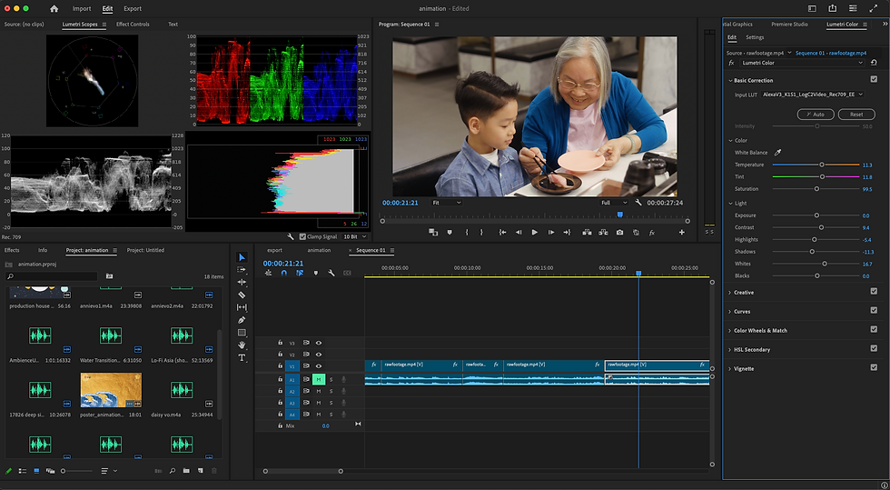Step back one frame in Program monitor

coord(519,233)
